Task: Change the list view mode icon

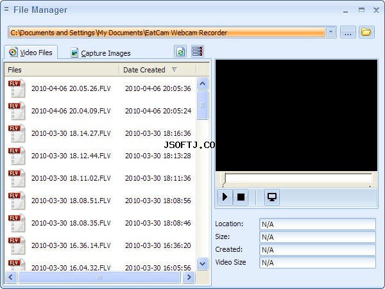Action: point(198,51)
